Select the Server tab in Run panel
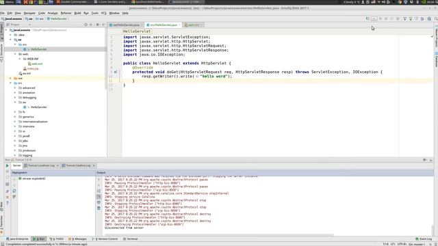The height and width of the screenshot is (246, 438). 16,165
